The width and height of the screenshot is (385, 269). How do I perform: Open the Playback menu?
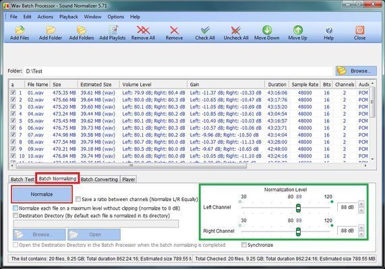[69, 17]
